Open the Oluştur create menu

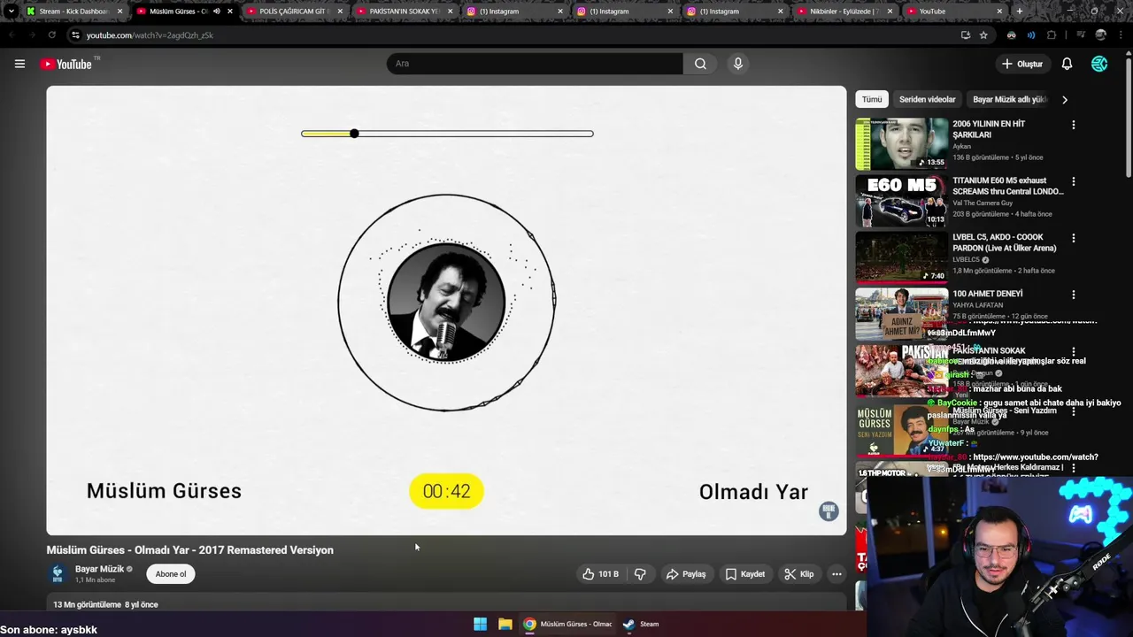click(1021, 64)
